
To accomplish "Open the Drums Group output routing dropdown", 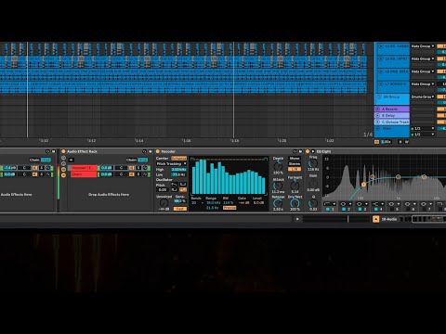I will coord(423,96).
